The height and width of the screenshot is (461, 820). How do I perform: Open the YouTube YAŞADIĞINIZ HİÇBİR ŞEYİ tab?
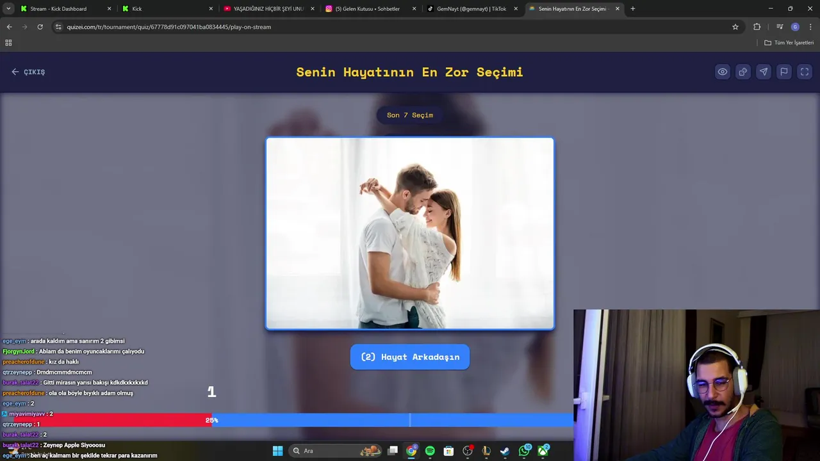[x=269, y=9]
